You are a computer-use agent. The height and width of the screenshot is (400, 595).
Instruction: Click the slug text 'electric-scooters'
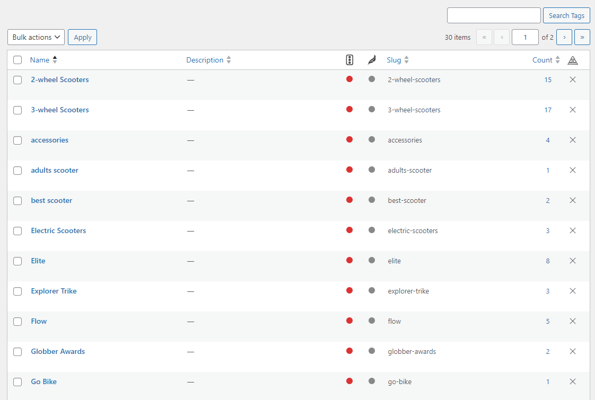(413, 230)
